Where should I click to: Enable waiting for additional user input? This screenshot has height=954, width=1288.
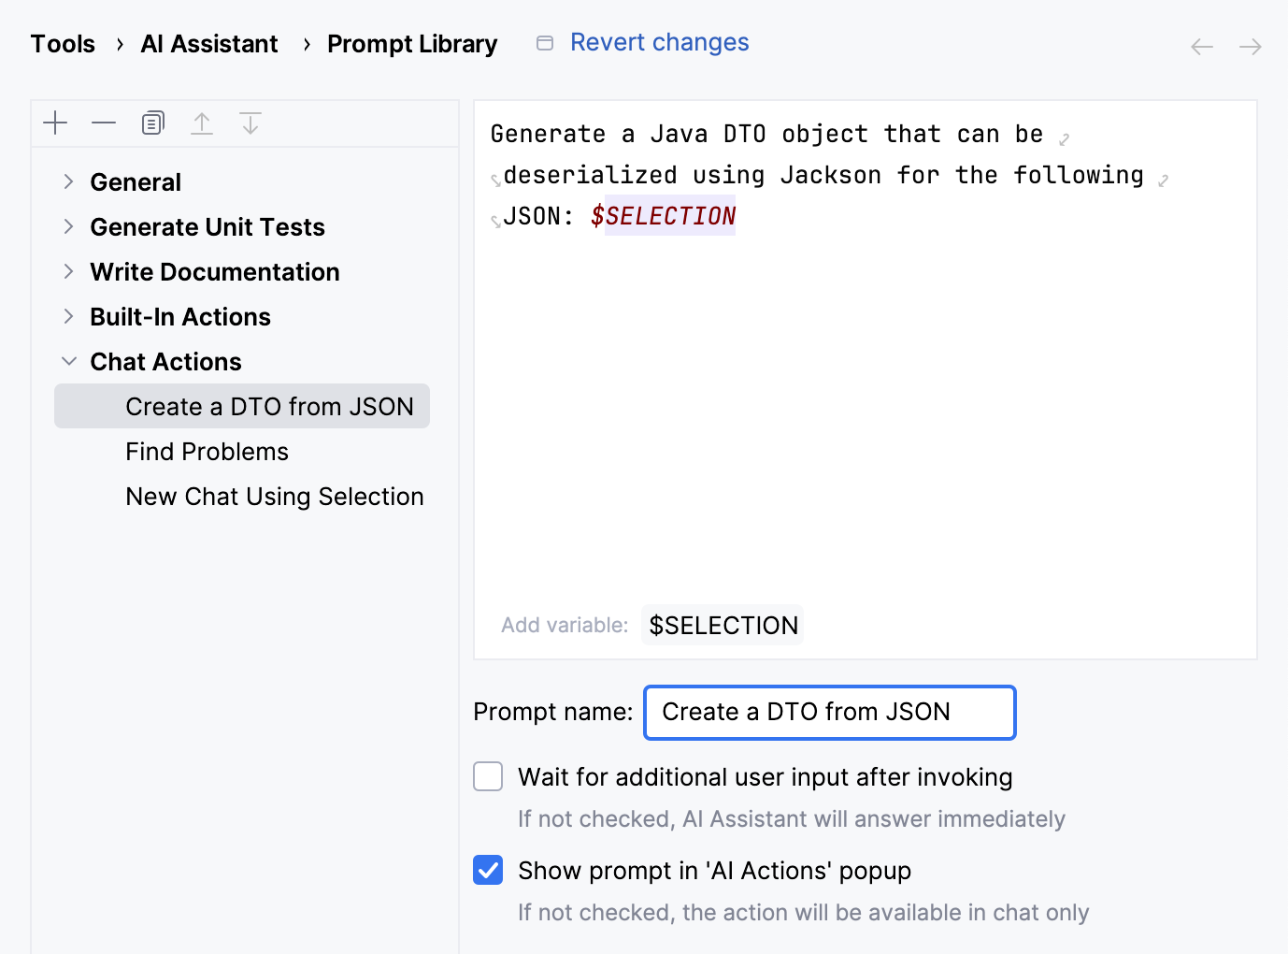pos(488,776)
